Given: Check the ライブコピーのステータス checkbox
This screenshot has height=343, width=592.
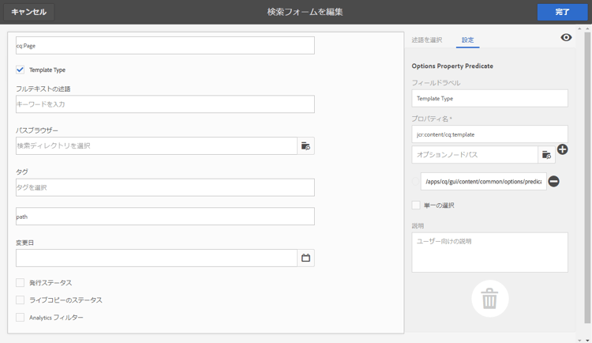Looking at the screenshot, I should tap(21, 300).
